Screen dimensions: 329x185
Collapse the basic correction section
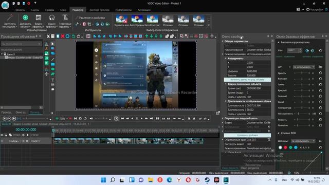[279, 42]
